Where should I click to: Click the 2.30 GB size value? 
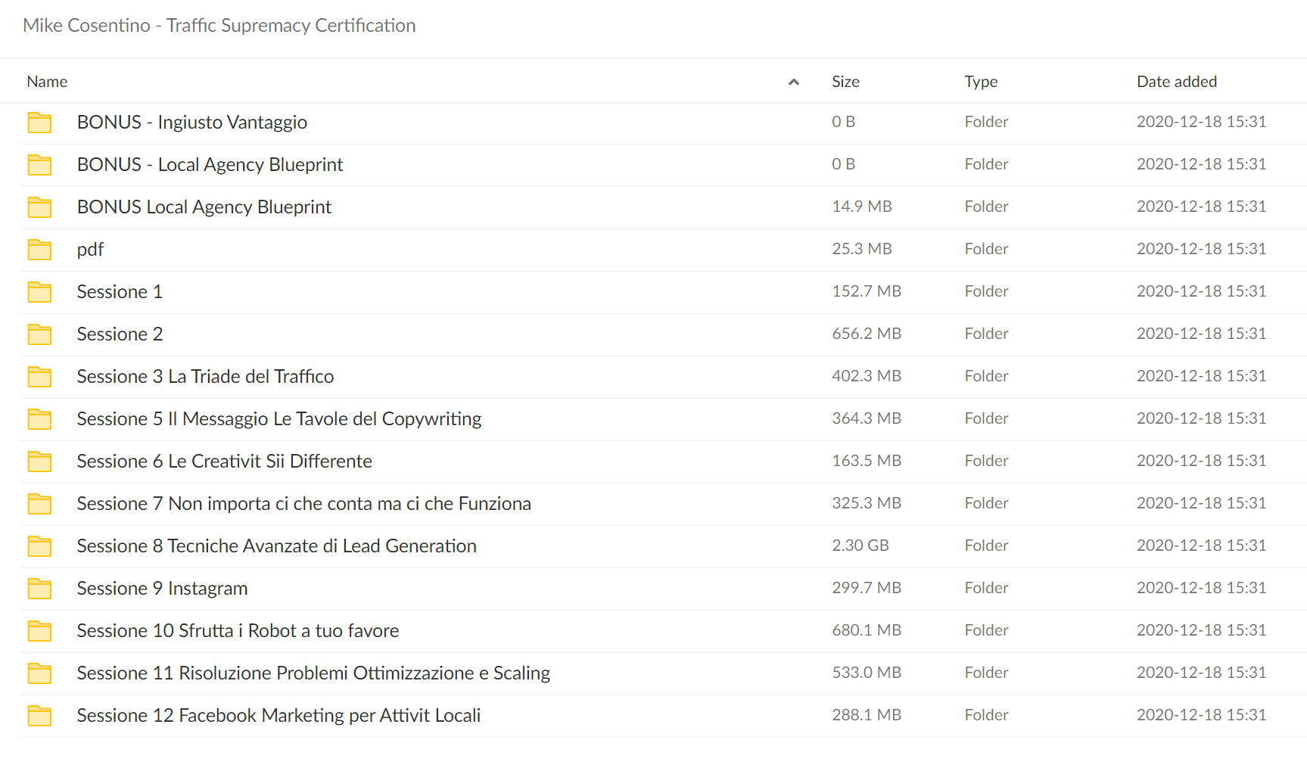pyautogui.click(x=860, y=546)
